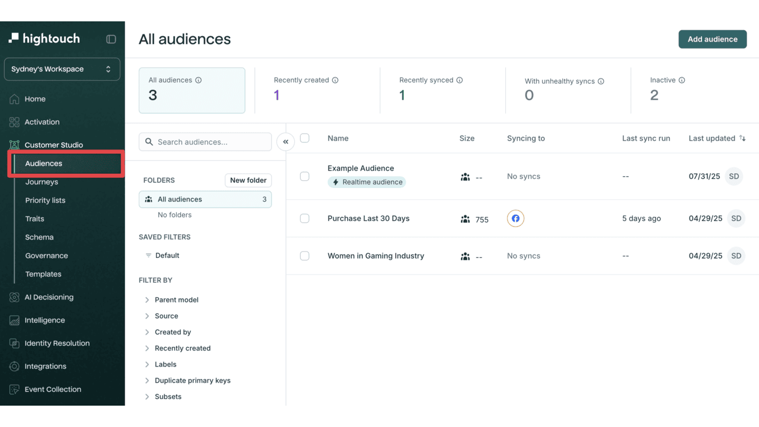Click the Facebook sync destination icon
This screenshot has width=759, height=427.
(515, 219)
